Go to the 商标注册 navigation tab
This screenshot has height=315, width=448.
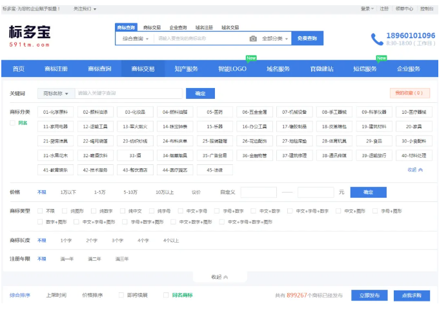(56, 69)
